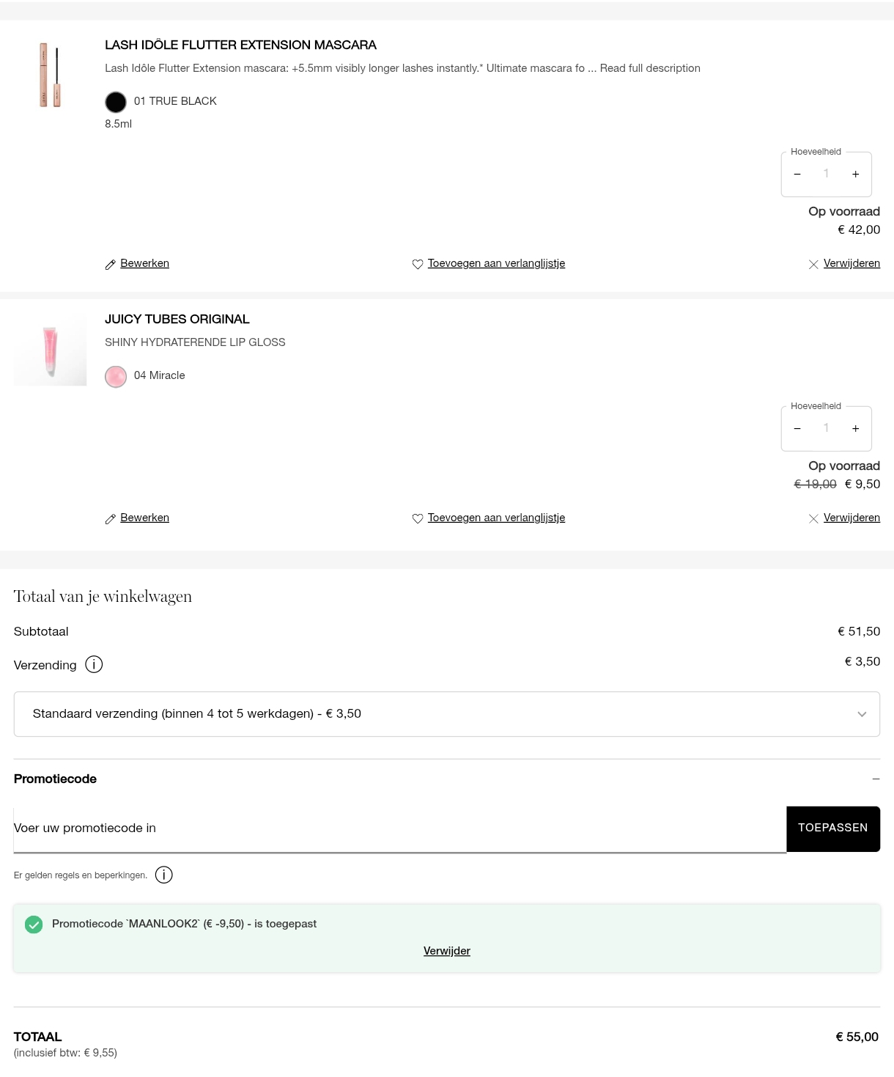
Task: Open the Juicy Tubes product thumbnail
Action: click(x=50, y=351)
